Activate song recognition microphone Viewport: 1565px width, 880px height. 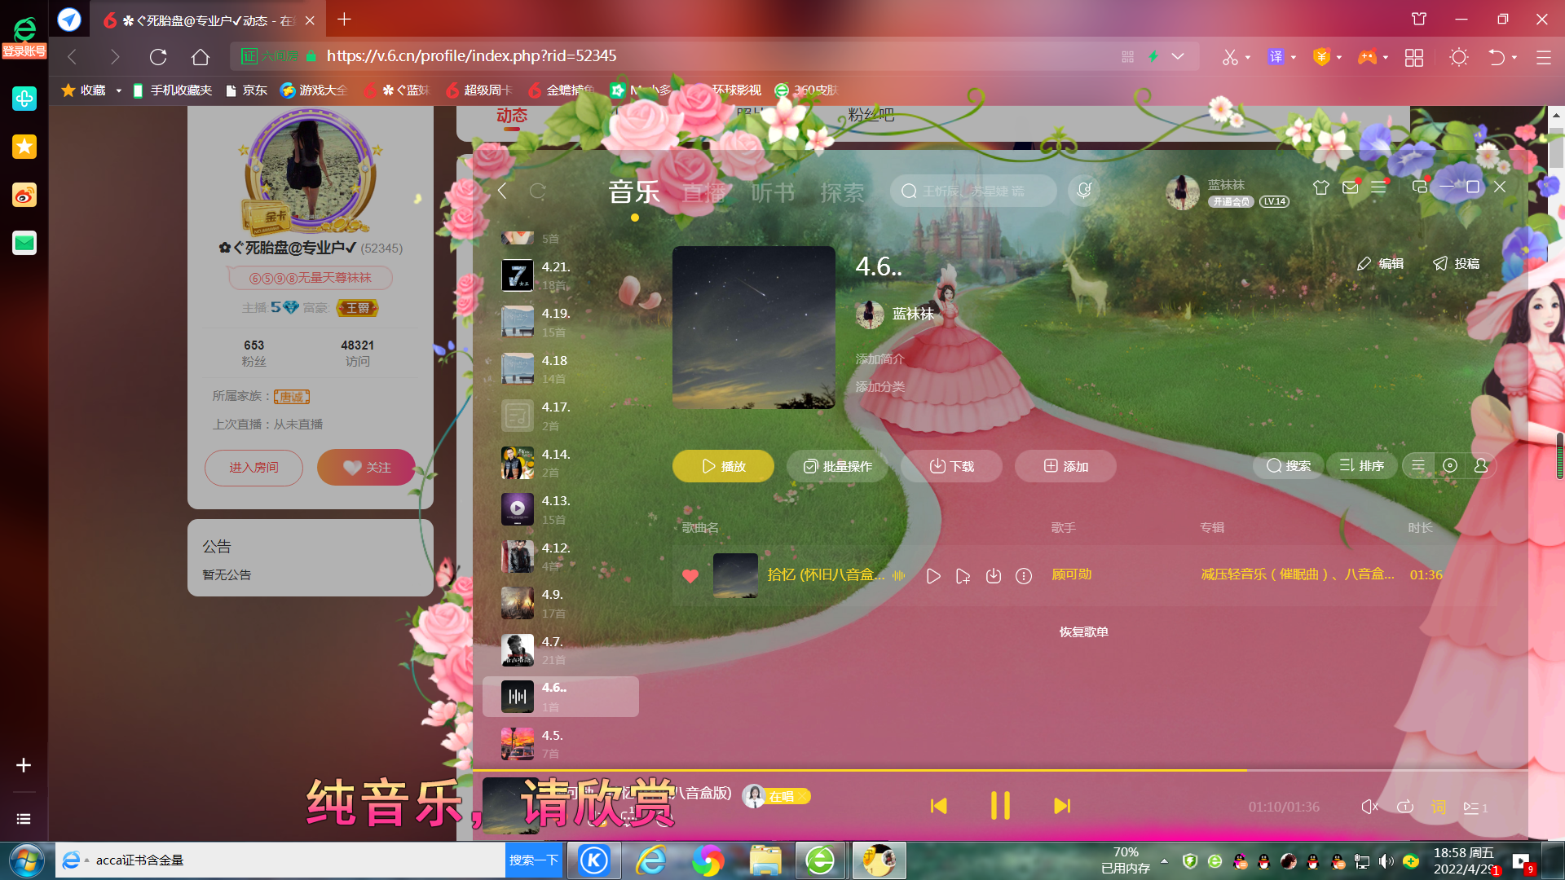coord(1084,190)
